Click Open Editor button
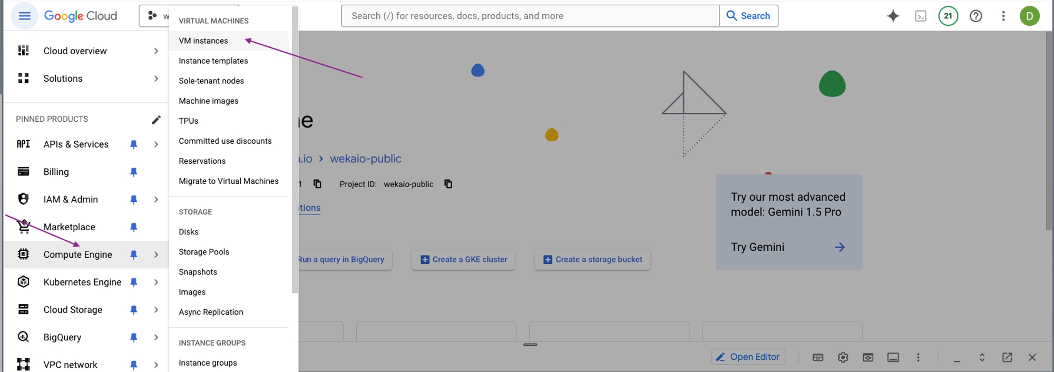This screenshot has height=372, width=1054. pos(748,357)
